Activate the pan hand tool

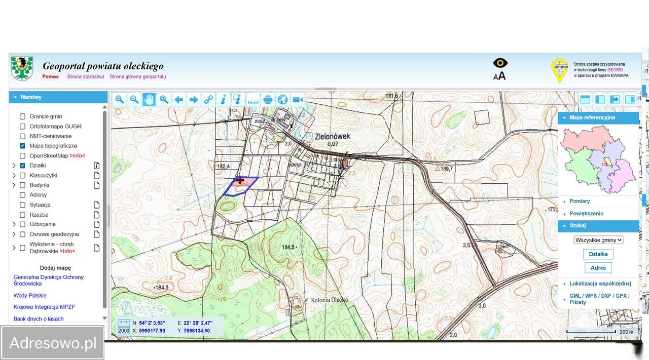[x=149, y=99]
